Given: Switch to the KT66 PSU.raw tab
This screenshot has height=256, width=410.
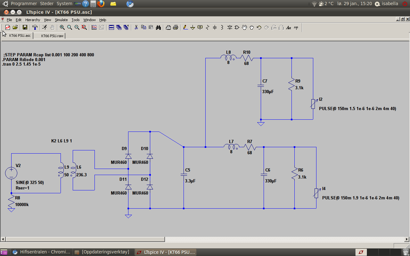Looking at the screenshot, I should point(52,36).
